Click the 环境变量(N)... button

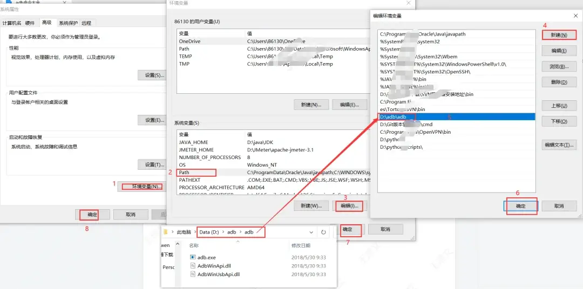point(140,187)
